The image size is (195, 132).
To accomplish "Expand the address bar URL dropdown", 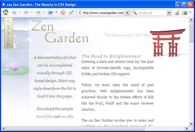I will click(x=127, y=13).
